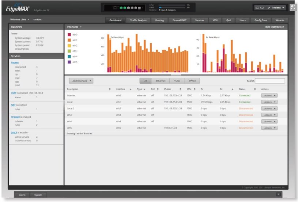The height and width of the screenshot is (202, 298).
Task: Open Actions dropdown for eth0 Internet row
Action: point(269,96)
